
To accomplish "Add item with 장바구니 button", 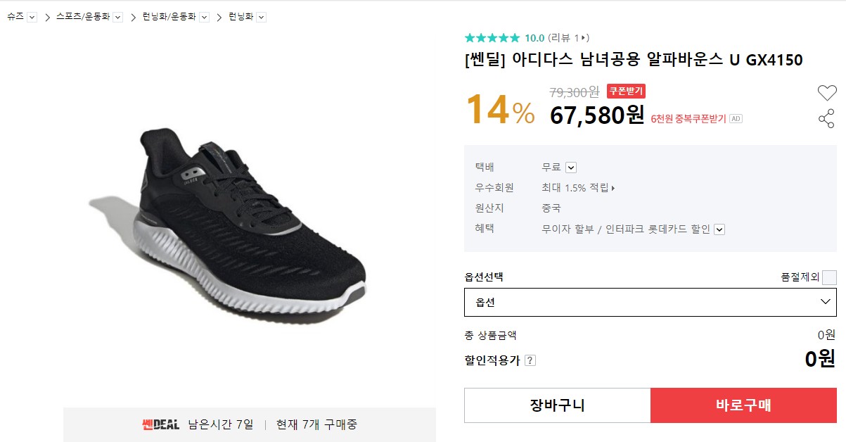I will [x=557, y=405].
